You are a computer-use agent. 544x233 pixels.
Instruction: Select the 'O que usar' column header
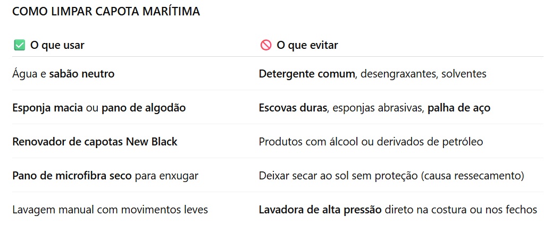[57, 46]
